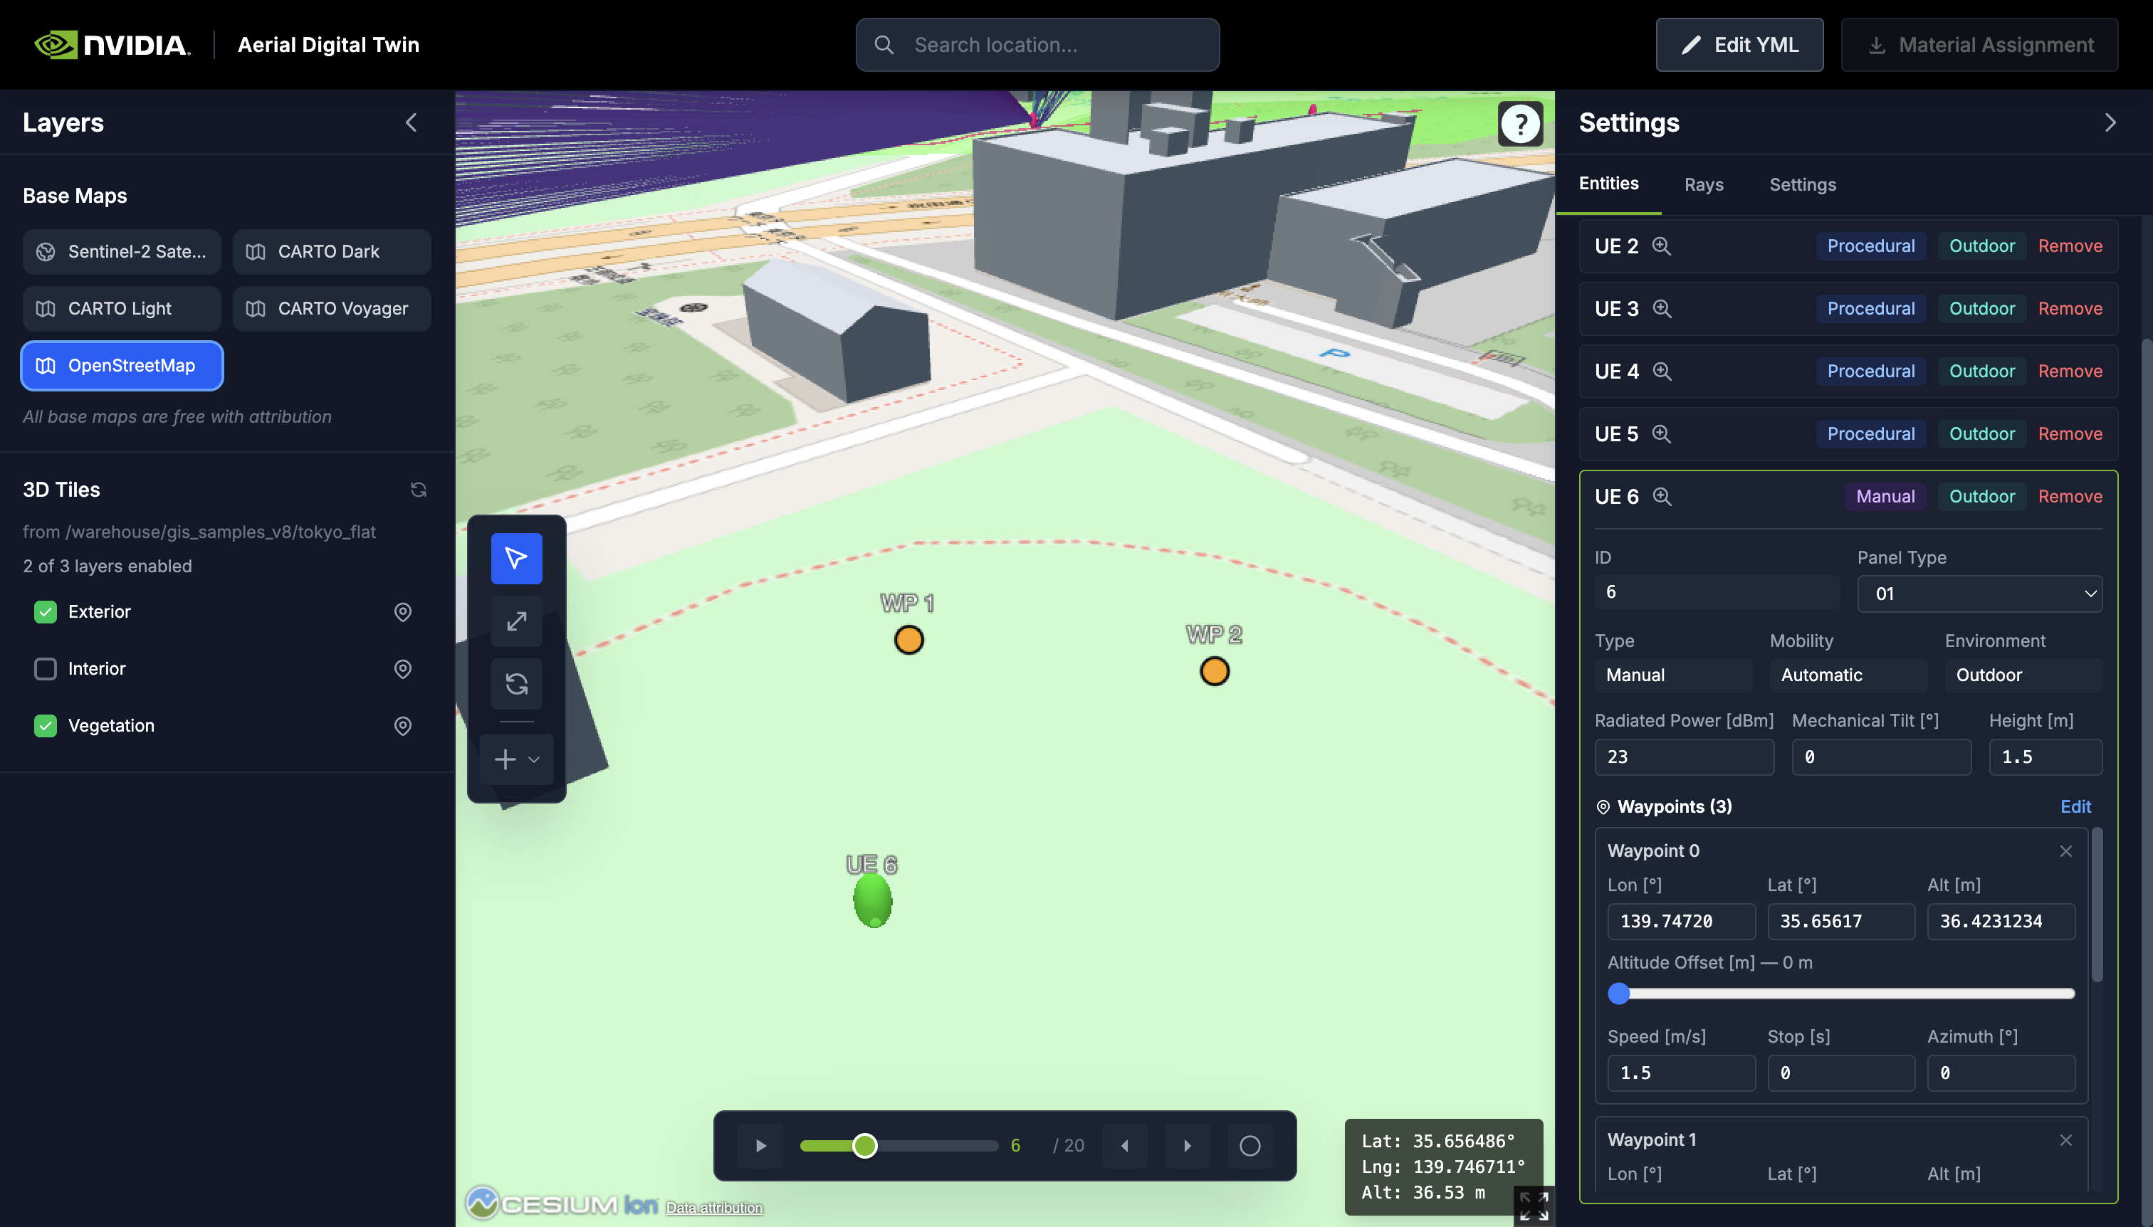Click the Material Assignment button
This screenshot has width=2153, height=1227.
click(1979, 45)
